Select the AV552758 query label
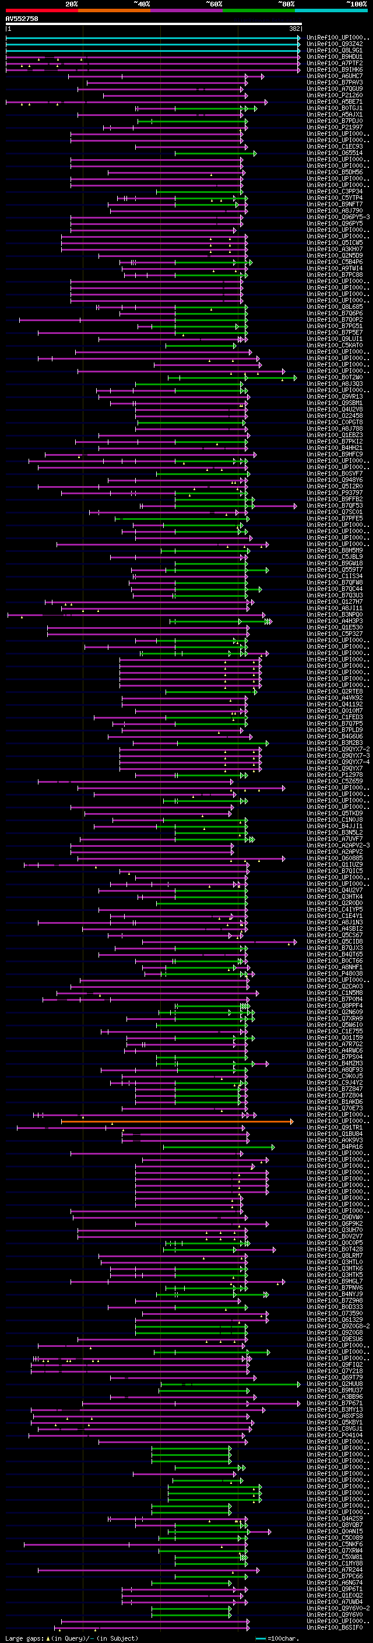 (x=22, y=19)
